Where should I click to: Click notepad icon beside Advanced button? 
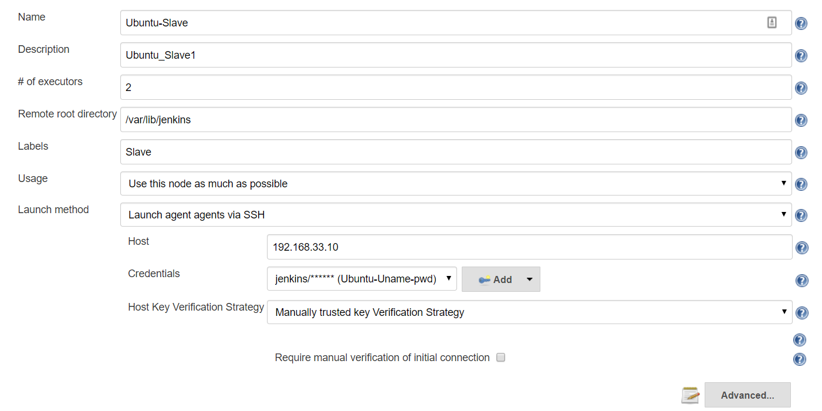point(691,396)
